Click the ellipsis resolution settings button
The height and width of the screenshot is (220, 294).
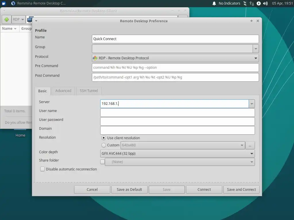[250, 145]
